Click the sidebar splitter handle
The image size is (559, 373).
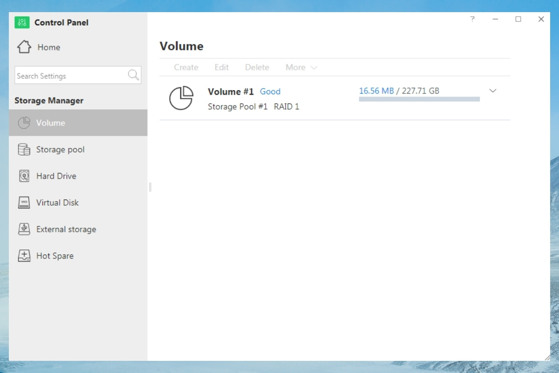[x=150, y=187]
